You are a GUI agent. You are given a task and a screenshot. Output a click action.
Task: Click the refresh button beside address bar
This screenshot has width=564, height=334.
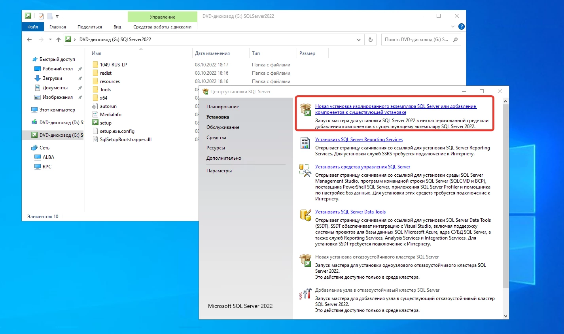coord(371,40)
